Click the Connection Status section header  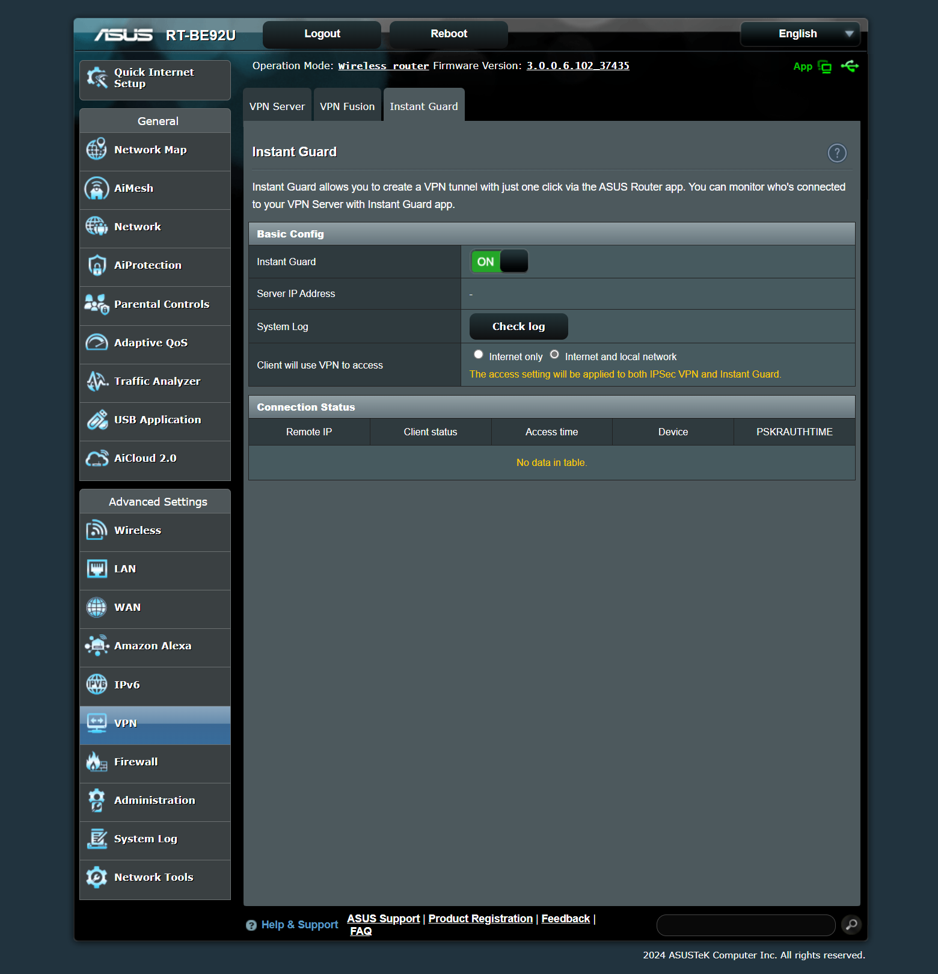pos(552,407)
